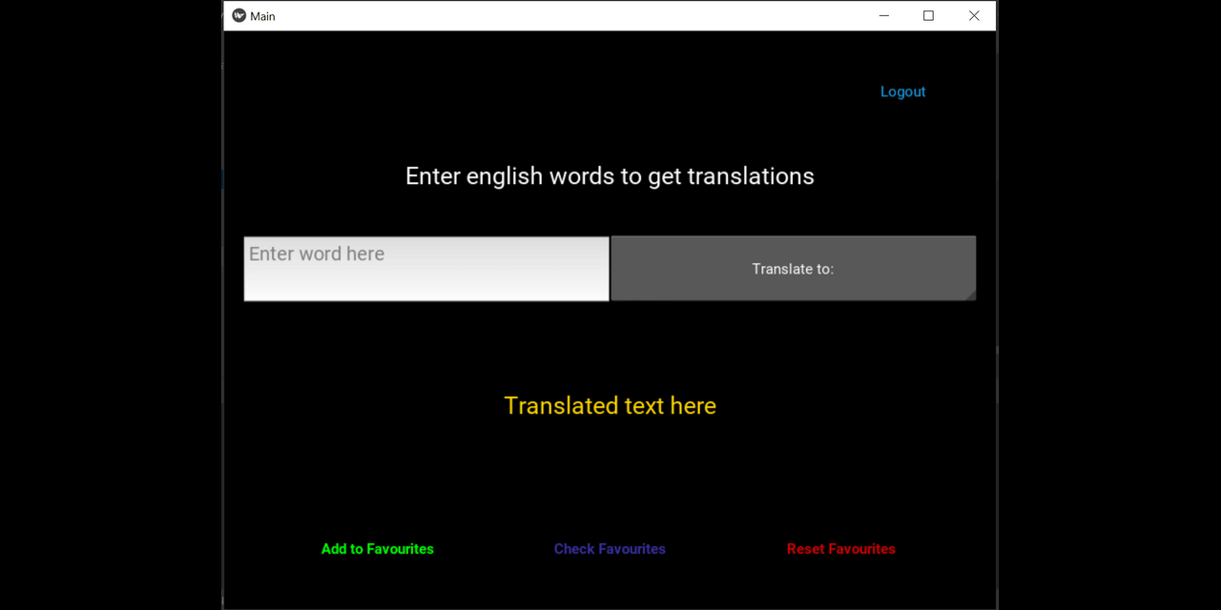Screen dimensions: 1221x610
Task: Clear saved words via Reset Favourites
Action: point(840,549)
